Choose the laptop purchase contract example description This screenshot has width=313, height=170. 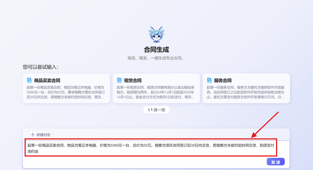coord(66,92)
